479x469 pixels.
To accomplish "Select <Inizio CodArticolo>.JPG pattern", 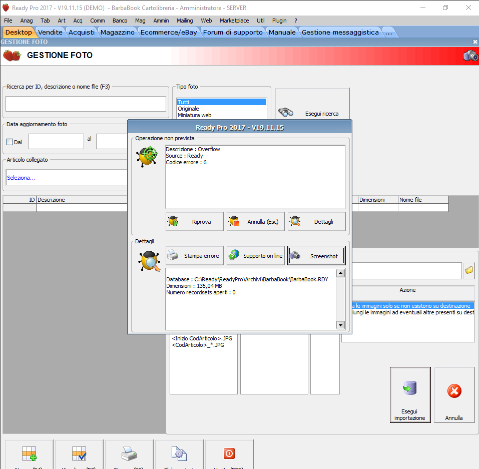I will pos(202,338).
